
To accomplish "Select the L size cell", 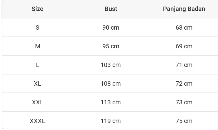I will point(38,65).
